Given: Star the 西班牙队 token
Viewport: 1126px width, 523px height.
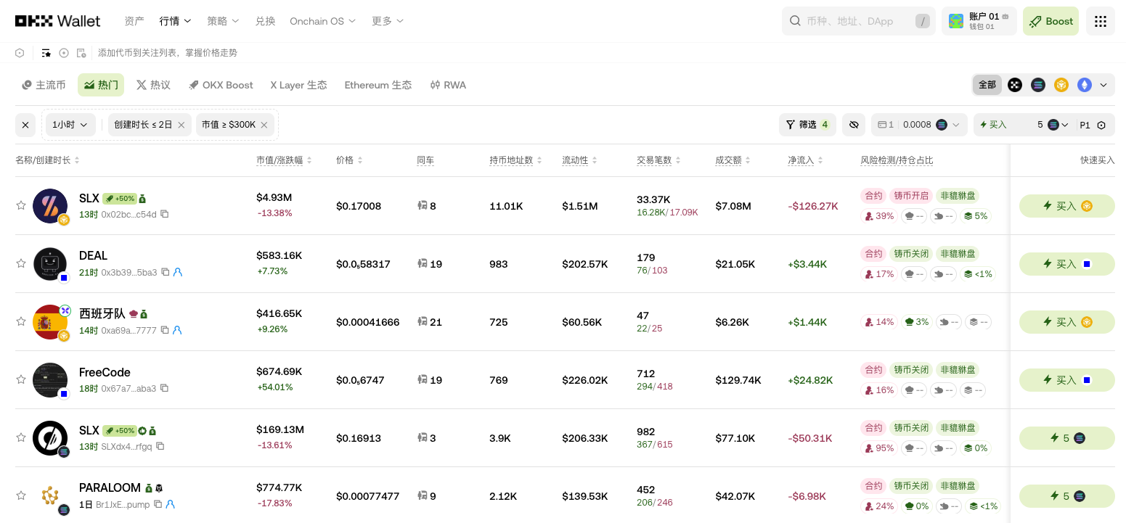Looking at the screenshot, I should tap(21, 321).
